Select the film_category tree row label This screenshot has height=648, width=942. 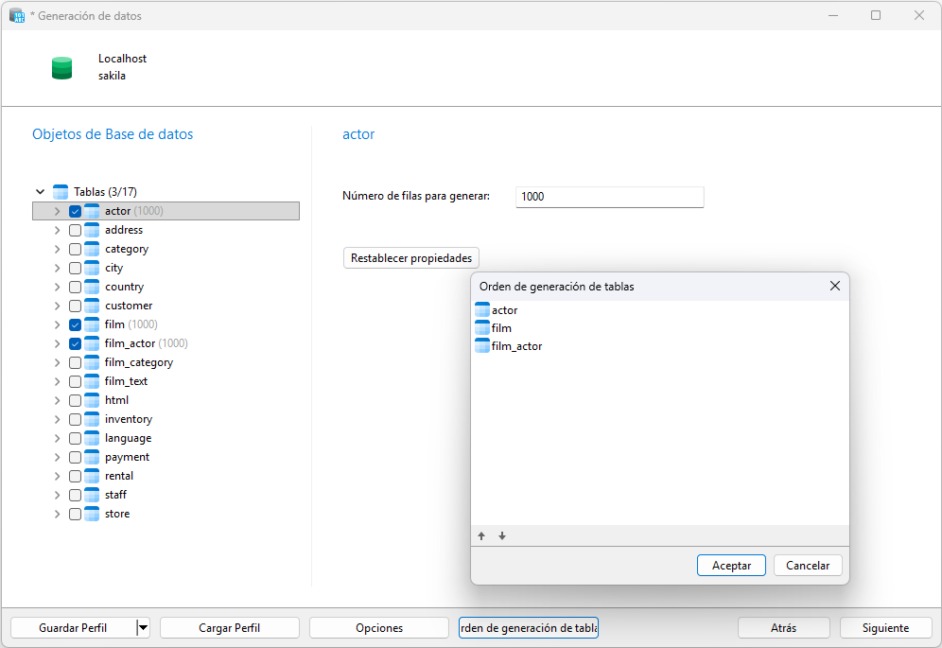pyautogui.click(x=139, y=362)
